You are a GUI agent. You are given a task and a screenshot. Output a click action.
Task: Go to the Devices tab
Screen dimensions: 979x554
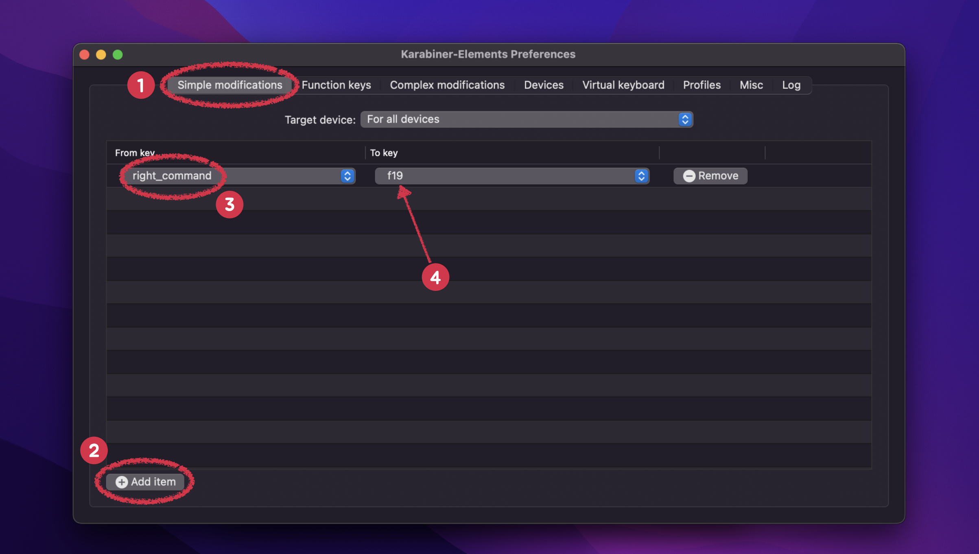tap(544, 85)
